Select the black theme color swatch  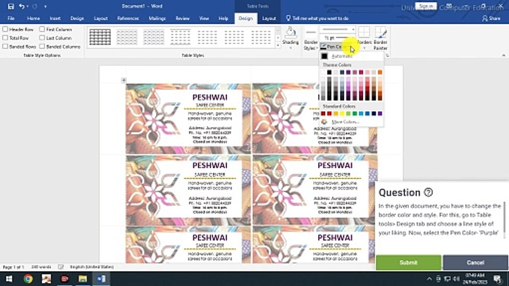(x=329, y=72)
